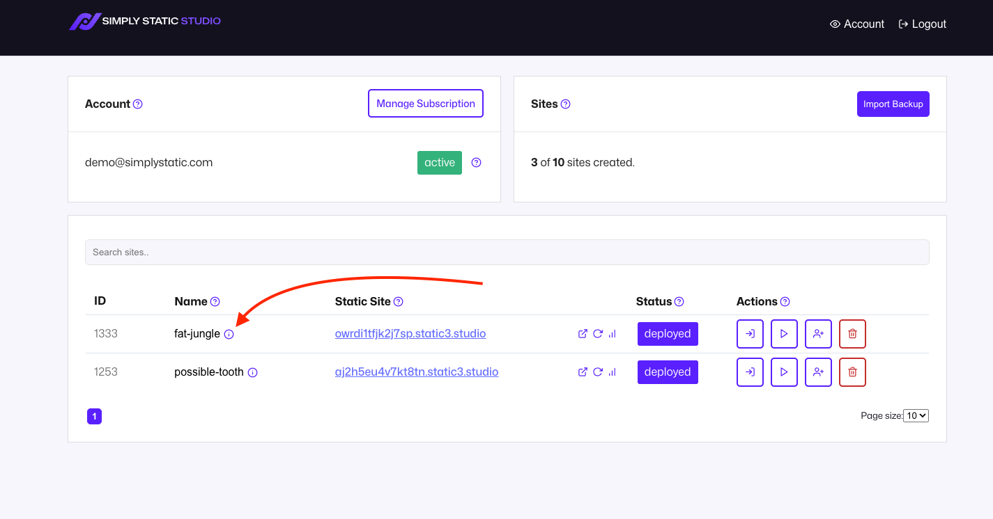
Task: Click help icon next to Account heading
Action: click(138, 104)
